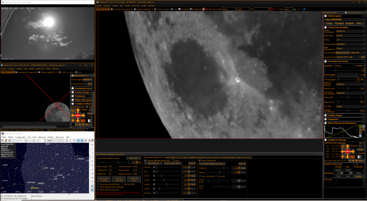Click left arrow in small SharpCap telescope controls
Image resolution: width=367 pixels, height=201 pixels.
click(73, 115)
